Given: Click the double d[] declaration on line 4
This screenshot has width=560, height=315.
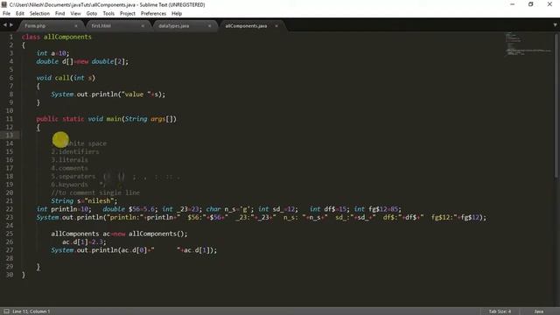Looking at the screenshot, I should click(x=82, y=61).
